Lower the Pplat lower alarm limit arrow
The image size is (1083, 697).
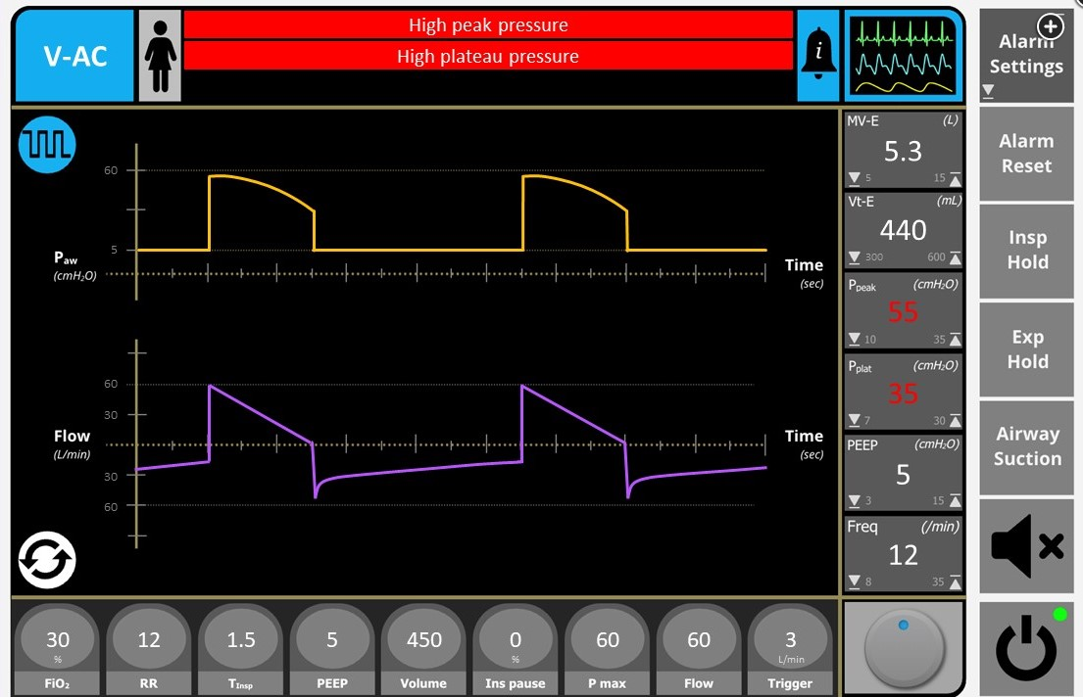point(855,421)
